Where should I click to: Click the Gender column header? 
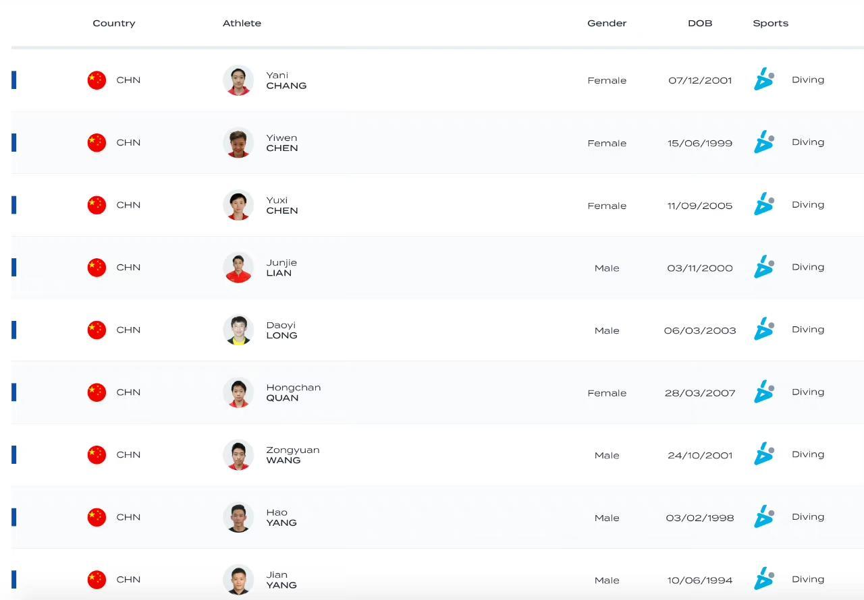click(x=607, y=23)
